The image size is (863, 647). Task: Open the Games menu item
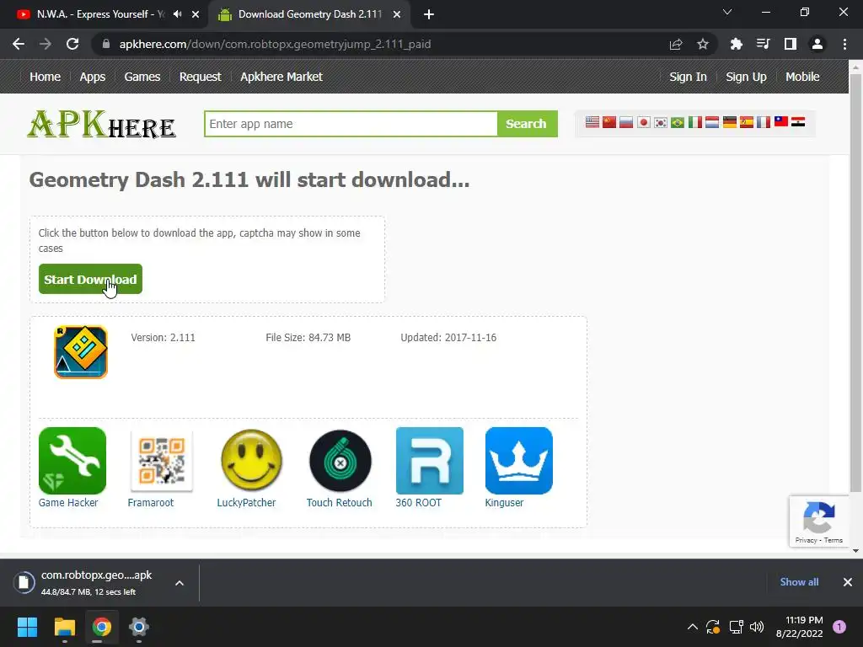tap(142, 77)
